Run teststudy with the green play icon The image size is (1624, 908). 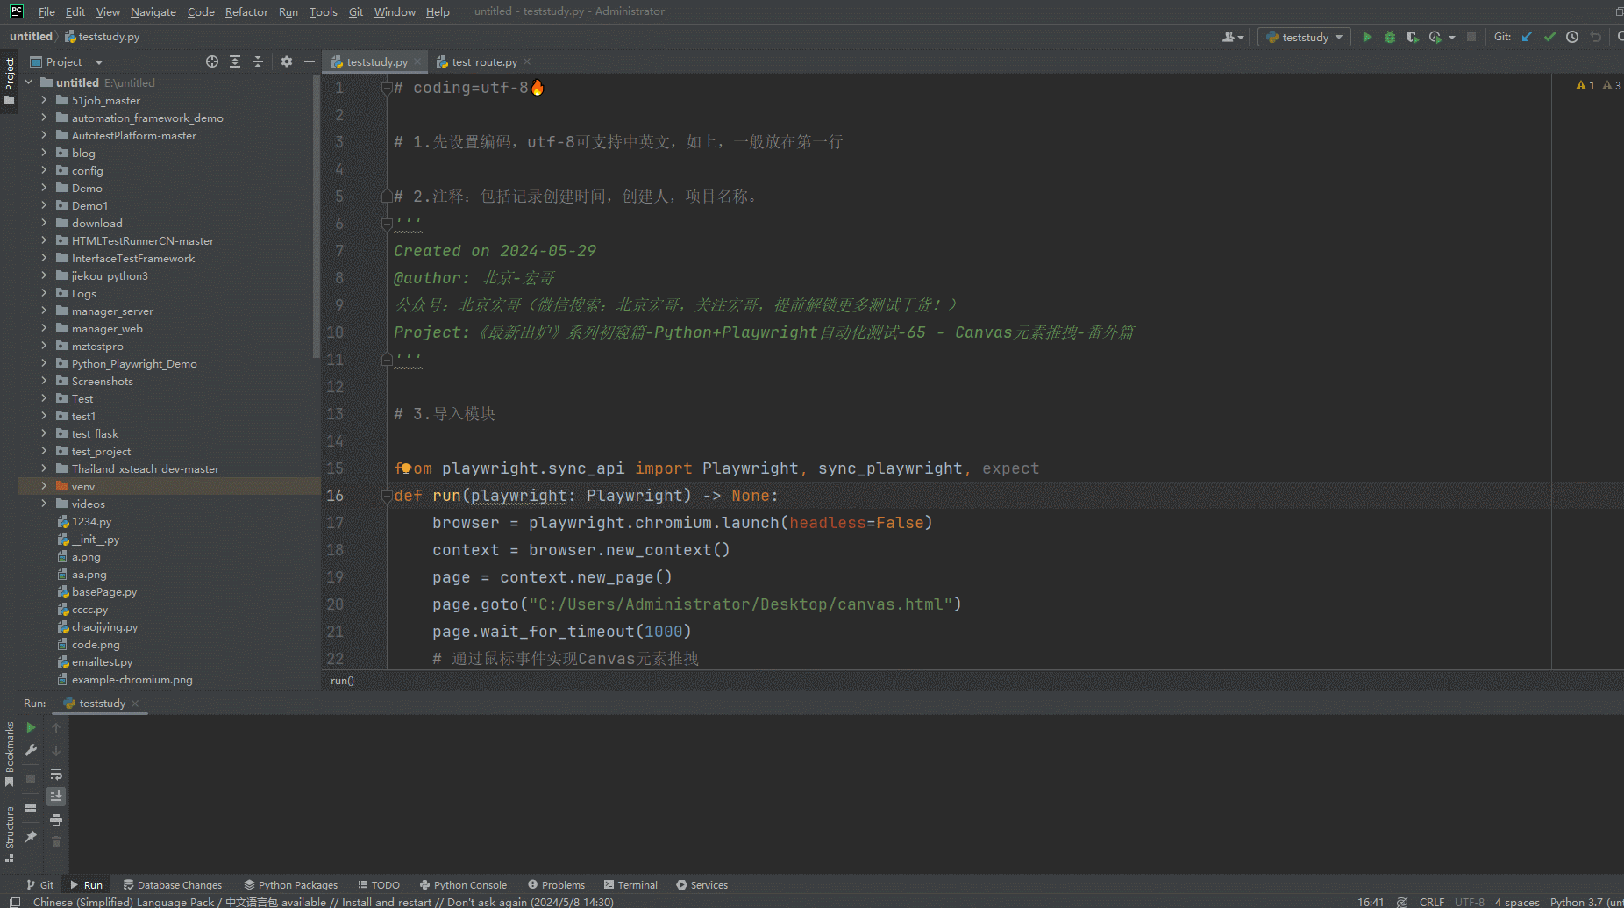(x=1367, y=37)
